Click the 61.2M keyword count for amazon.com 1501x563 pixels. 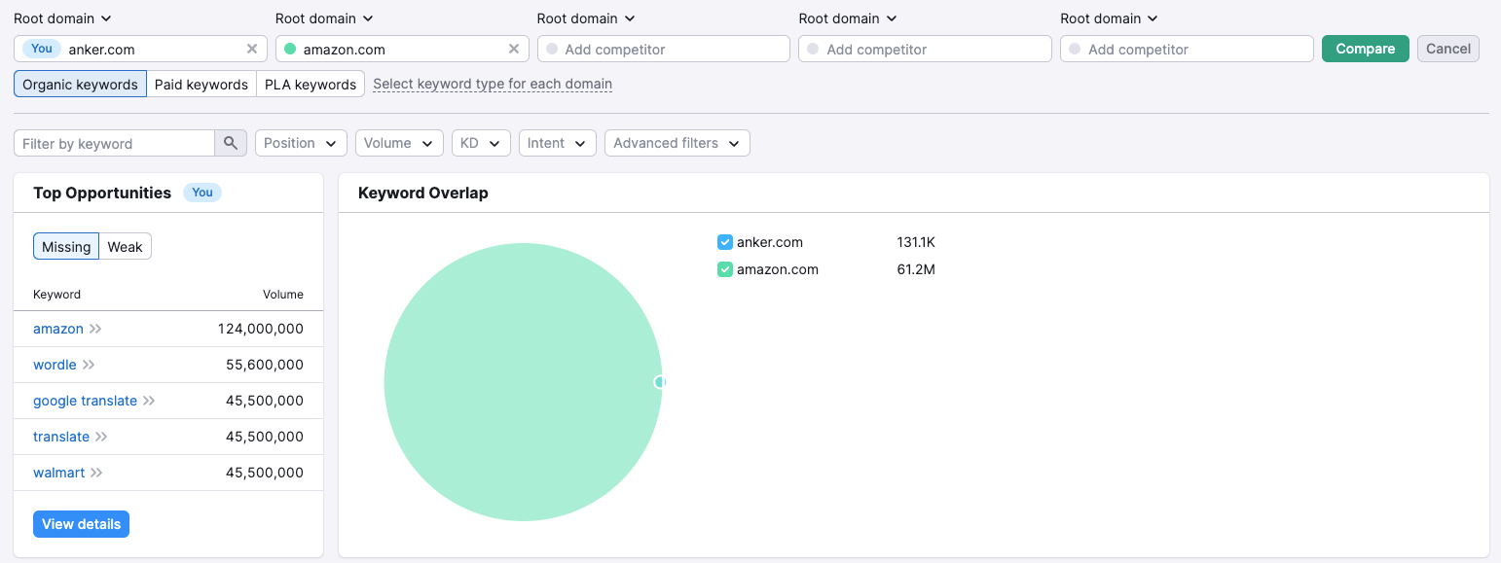[916, 269]
